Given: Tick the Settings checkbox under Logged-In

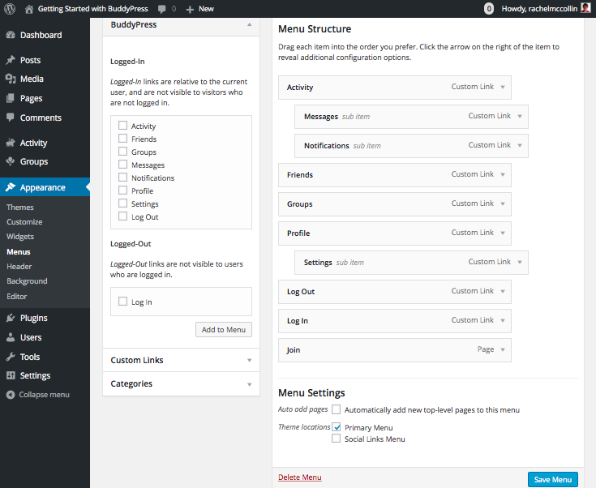Looking at the screenshot, I should 122,203.
